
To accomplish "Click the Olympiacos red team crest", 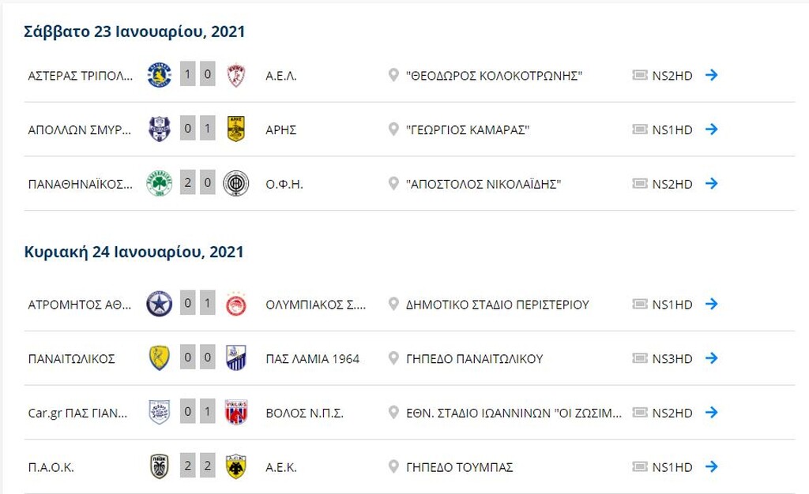I will click(235, 305).
